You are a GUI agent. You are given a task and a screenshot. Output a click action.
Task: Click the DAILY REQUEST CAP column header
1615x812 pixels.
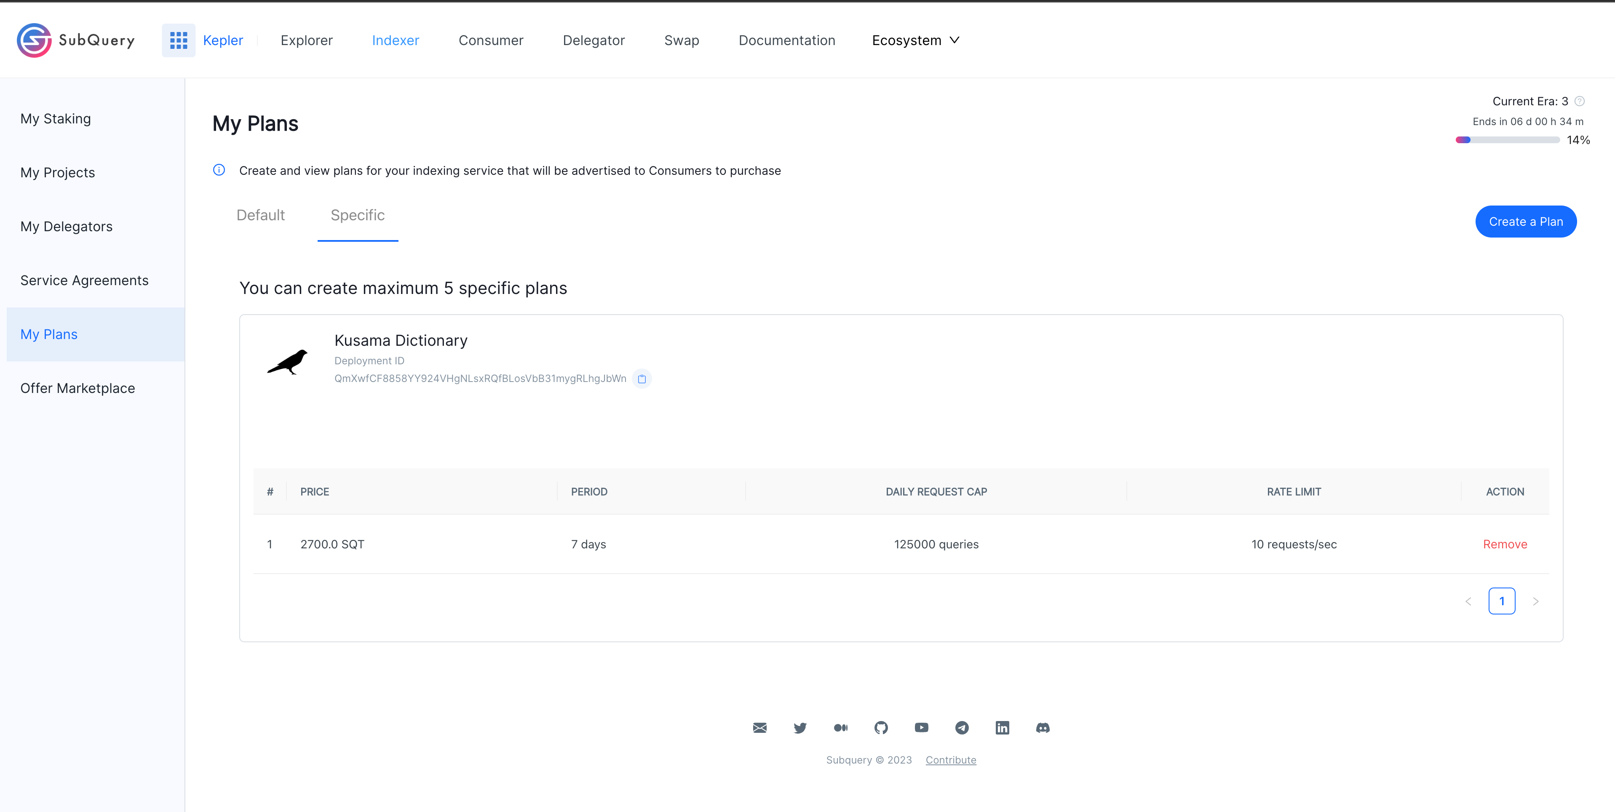(936, 491)
